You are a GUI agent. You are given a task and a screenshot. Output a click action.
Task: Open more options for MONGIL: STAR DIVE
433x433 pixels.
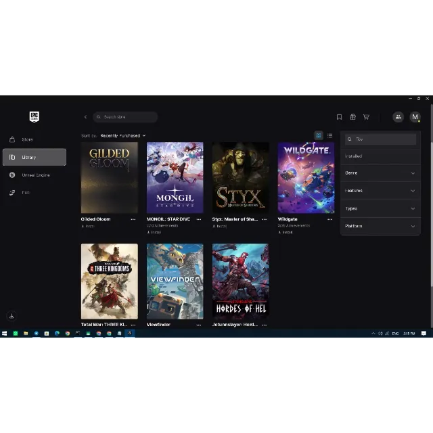pos(199,219)
